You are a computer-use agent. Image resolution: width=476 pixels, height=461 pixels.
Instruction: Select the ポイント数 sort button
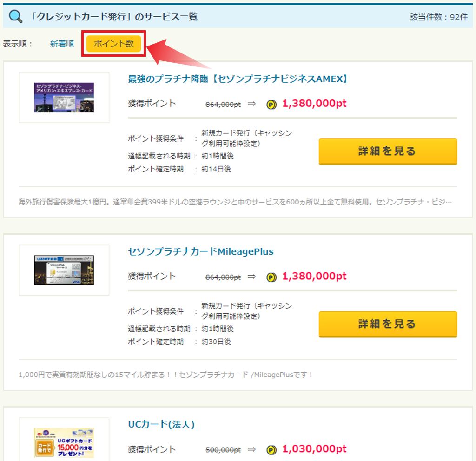(x=113, y=44)
